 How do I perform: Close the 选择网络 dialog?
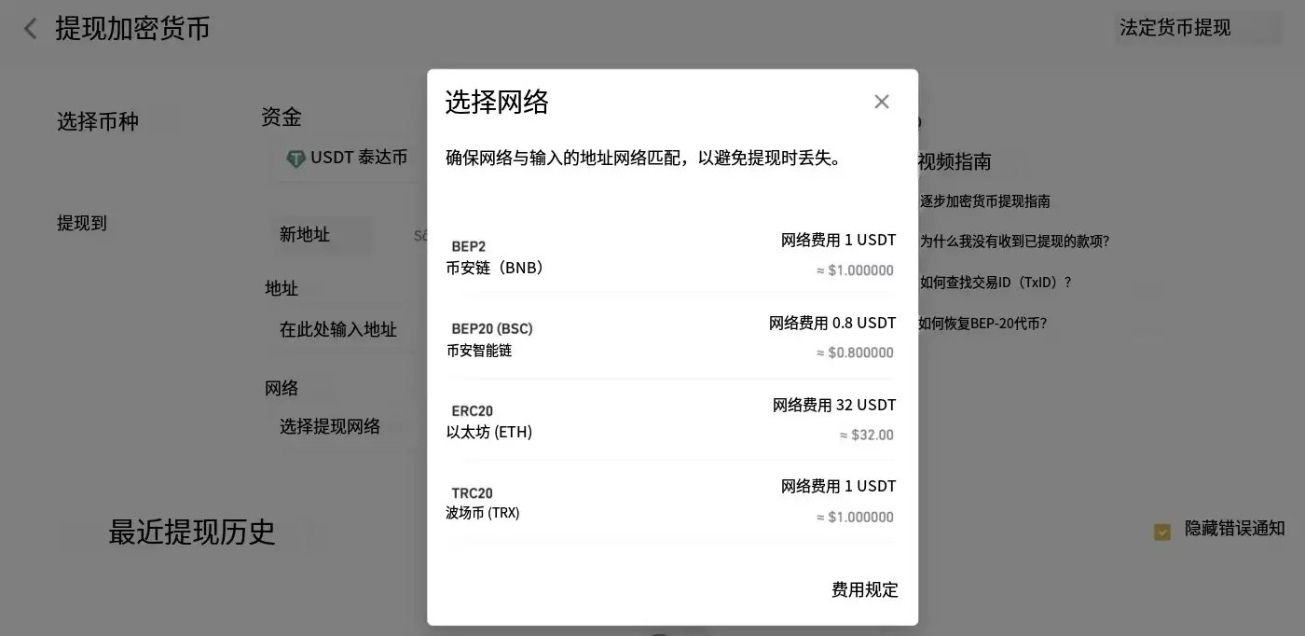coord(881,101)
